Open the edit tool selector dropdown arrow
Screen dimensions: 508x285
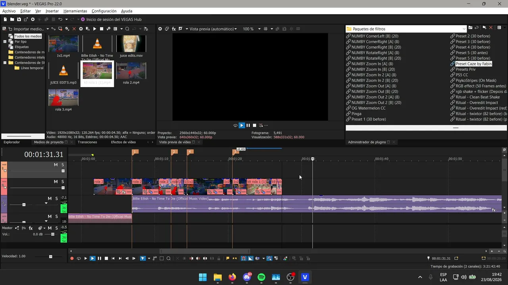[149, 258]
